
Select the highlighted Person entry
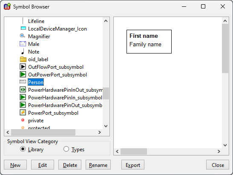[x=36, y=82]
